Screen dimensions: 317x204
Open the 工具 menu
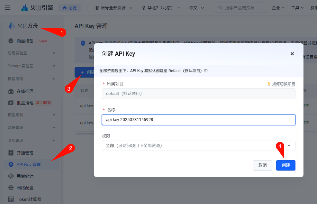pyautogui.click(x=297, y=8)
